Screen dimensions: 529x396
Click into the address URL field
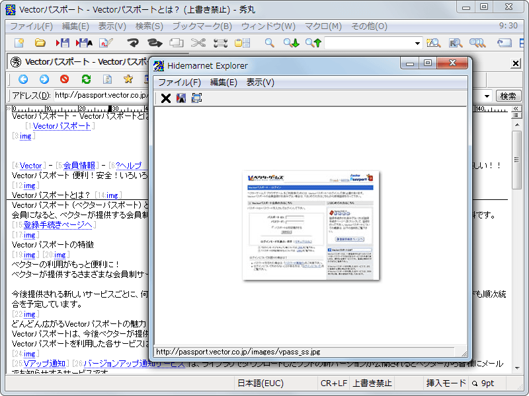click(x=101, y=96)
